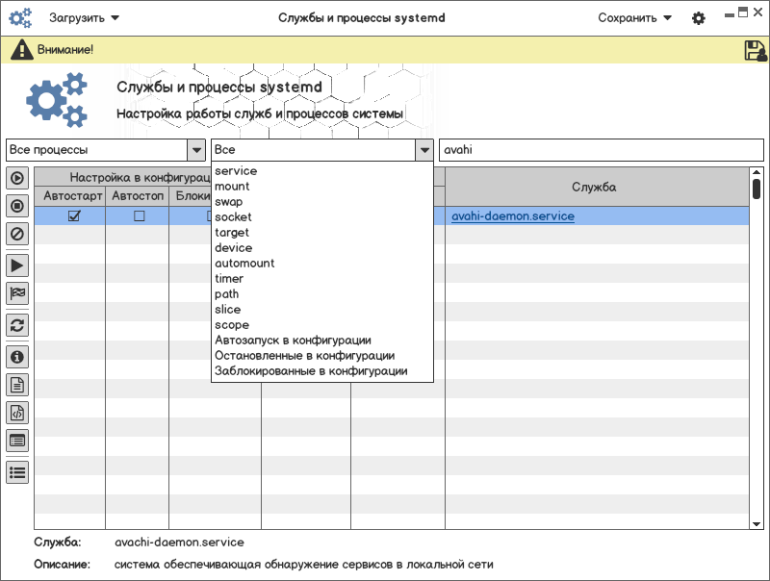Click the block (crossed circle) icon

[x=17, y=233]
